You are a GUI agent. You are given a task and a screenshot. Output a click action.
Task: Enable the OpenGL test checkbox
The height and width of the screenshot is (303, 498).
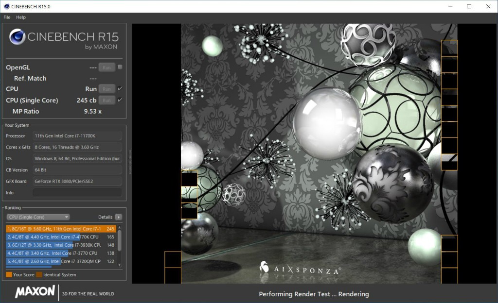[x=120, y=67]
